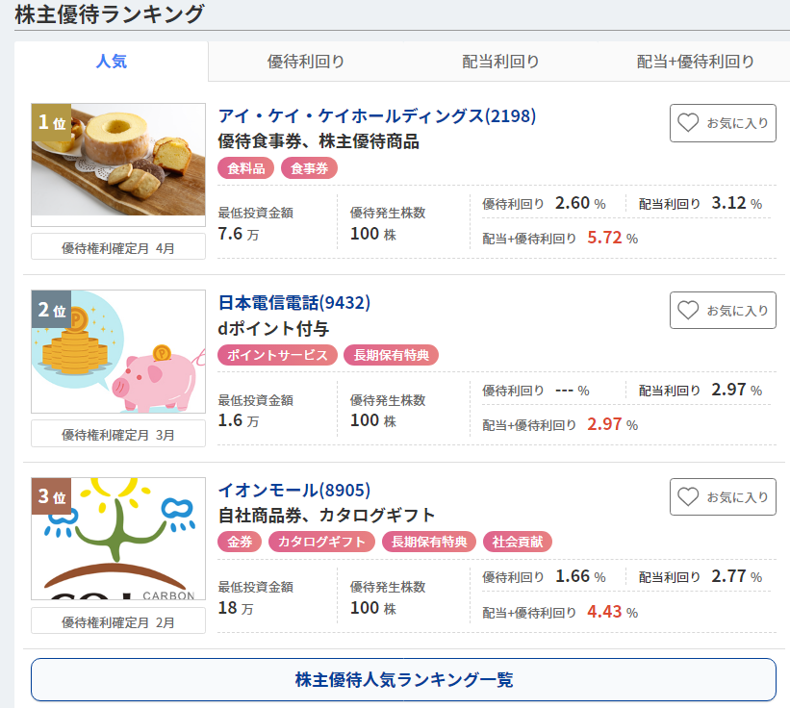This screenshot has width=790, height=708.
Task: Click the 金券 tag
Action: coord(240,542)
